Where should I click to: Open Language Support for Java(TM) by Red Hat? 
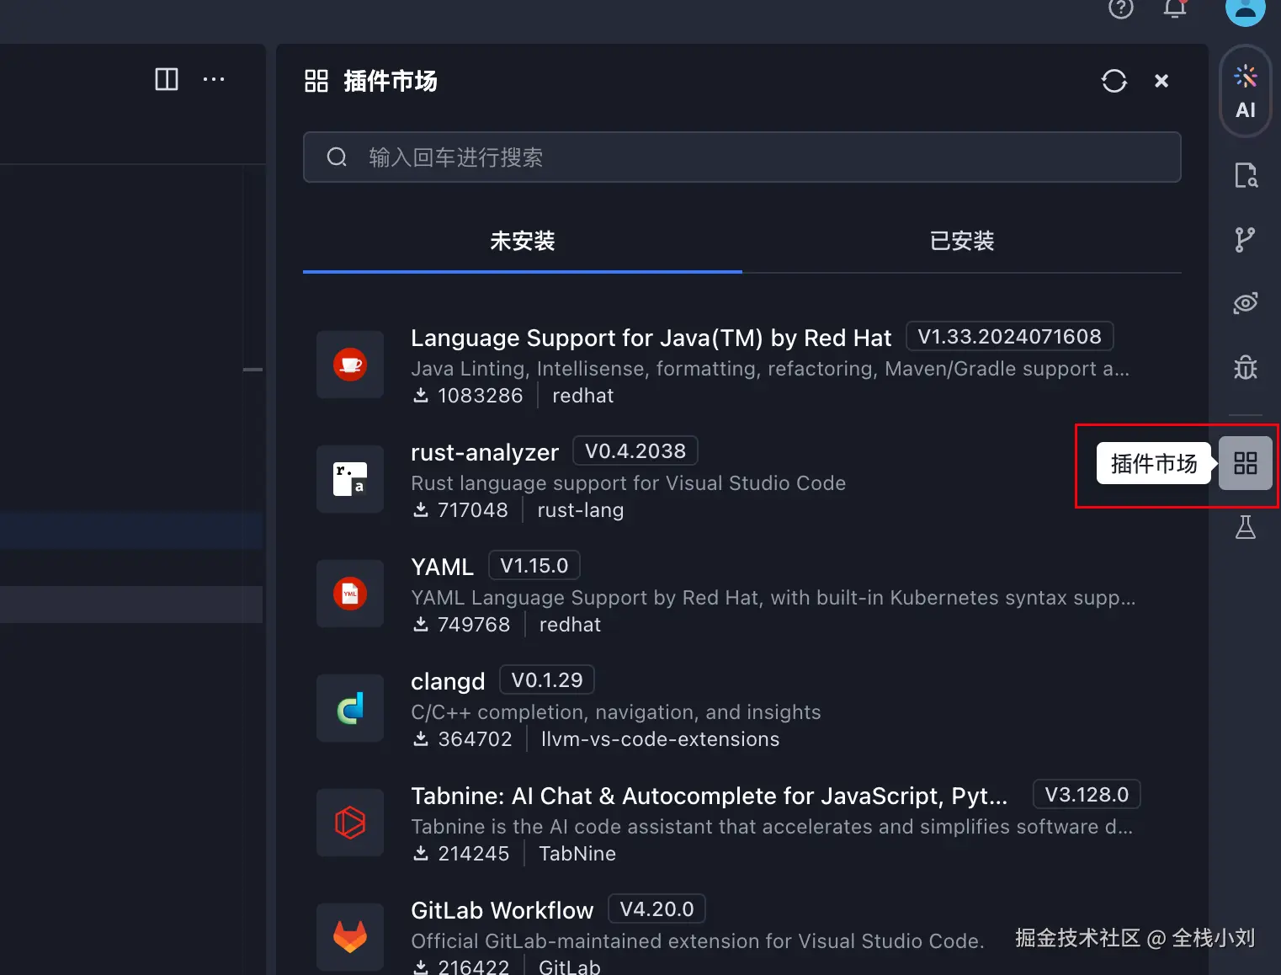(x=651, y=338)
